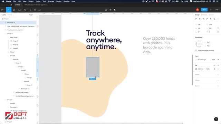
Task: Select the Pen tool
Action: tap(25, 10)
